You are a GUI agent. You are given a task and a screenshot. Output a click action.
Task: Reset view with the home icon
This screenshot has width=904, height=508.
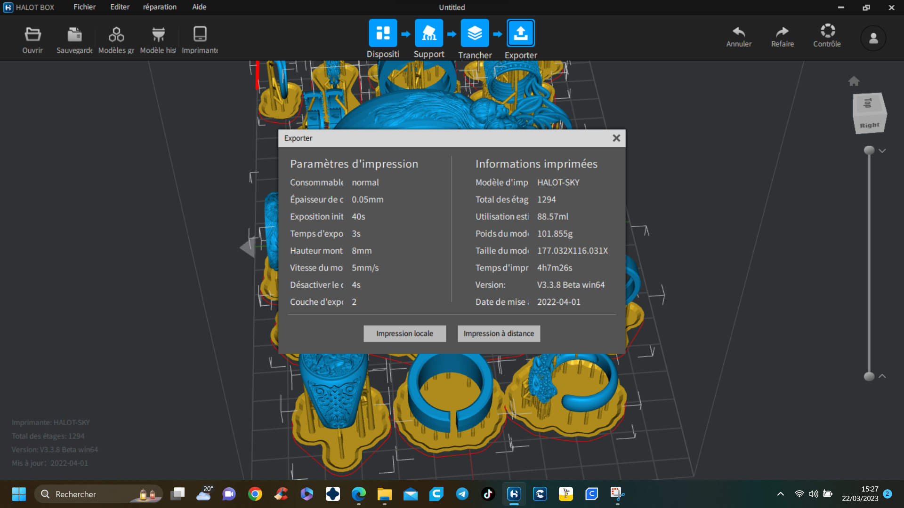pyautogui.click(x=854, y=81)
